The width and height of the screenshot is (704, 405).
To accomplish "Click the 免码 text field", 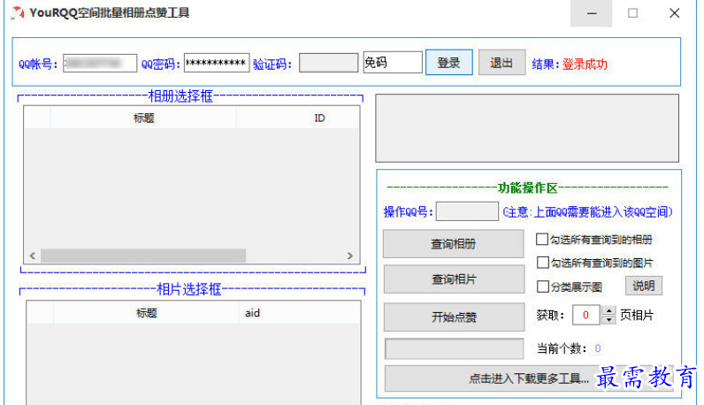I will (393, 63).
